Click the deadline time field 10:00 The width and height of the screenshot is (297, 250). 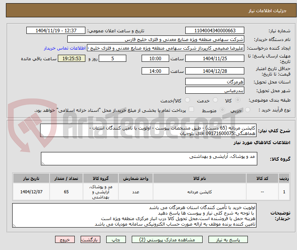(x=155, y=59)
